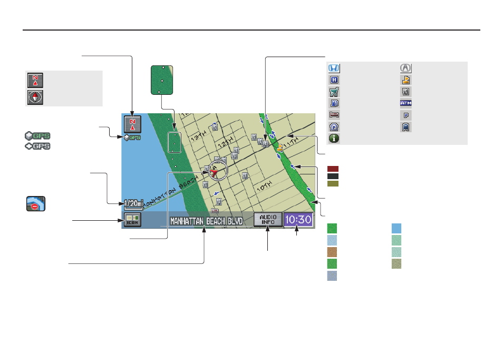Tap the red vehicle position arrow on map
503x343 pixels.
(x=214, y=173)
